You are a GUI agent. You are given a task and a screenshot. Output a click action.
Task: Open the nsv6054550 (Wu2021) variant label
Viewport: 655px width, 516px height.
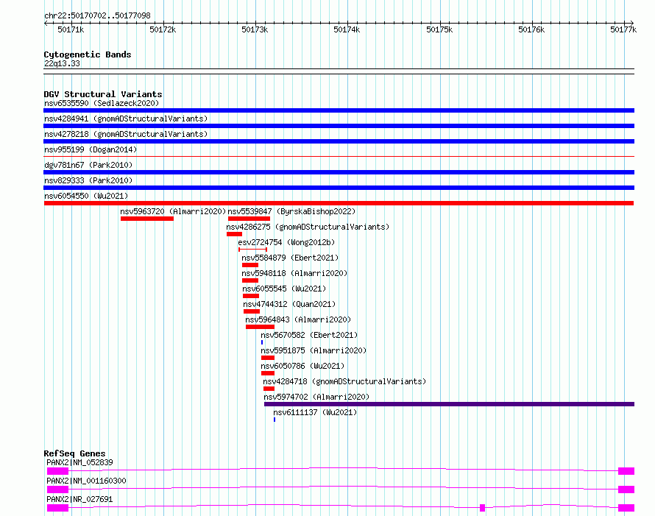pyautogui.click(x=86, y=196)
